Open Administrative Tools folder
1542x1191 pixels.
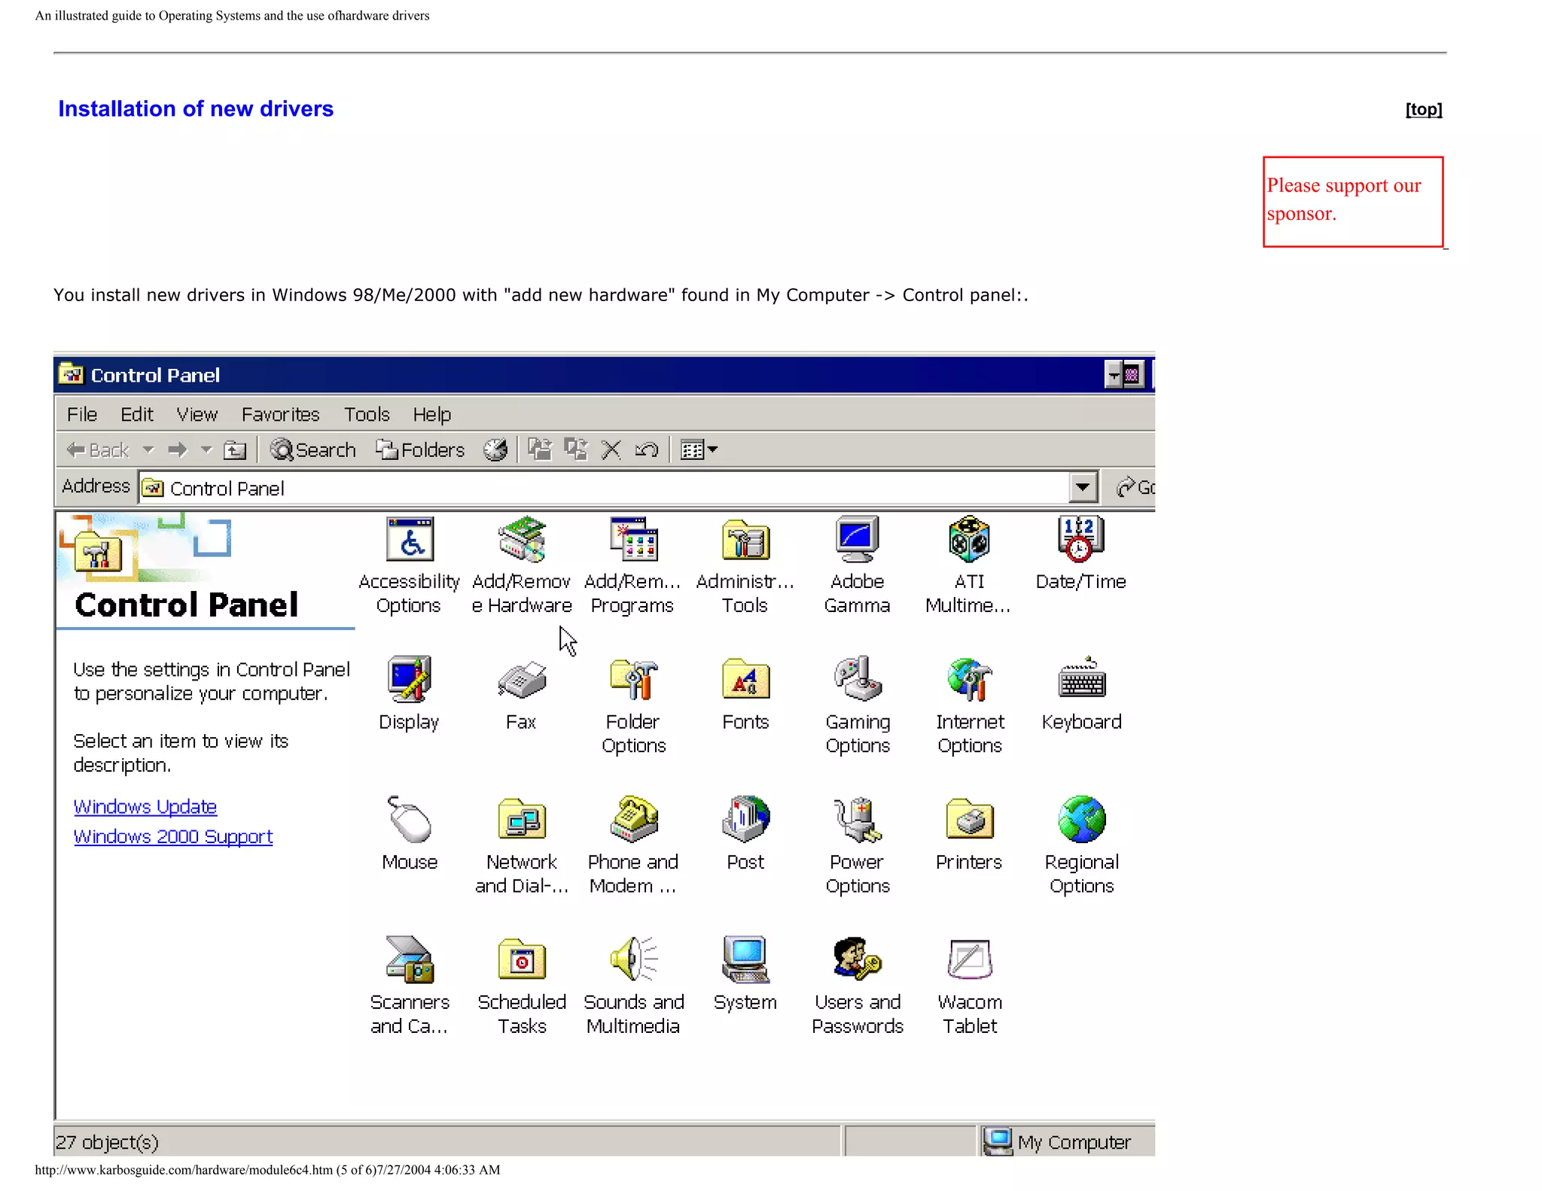[x=745, y=539]
